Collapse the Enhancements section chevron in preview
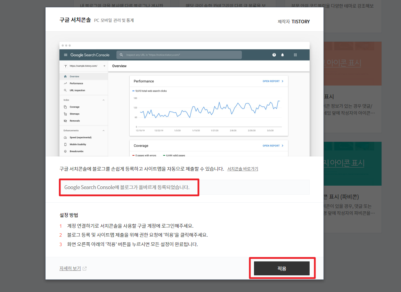 pyautogui.click(x=104, y=130)
